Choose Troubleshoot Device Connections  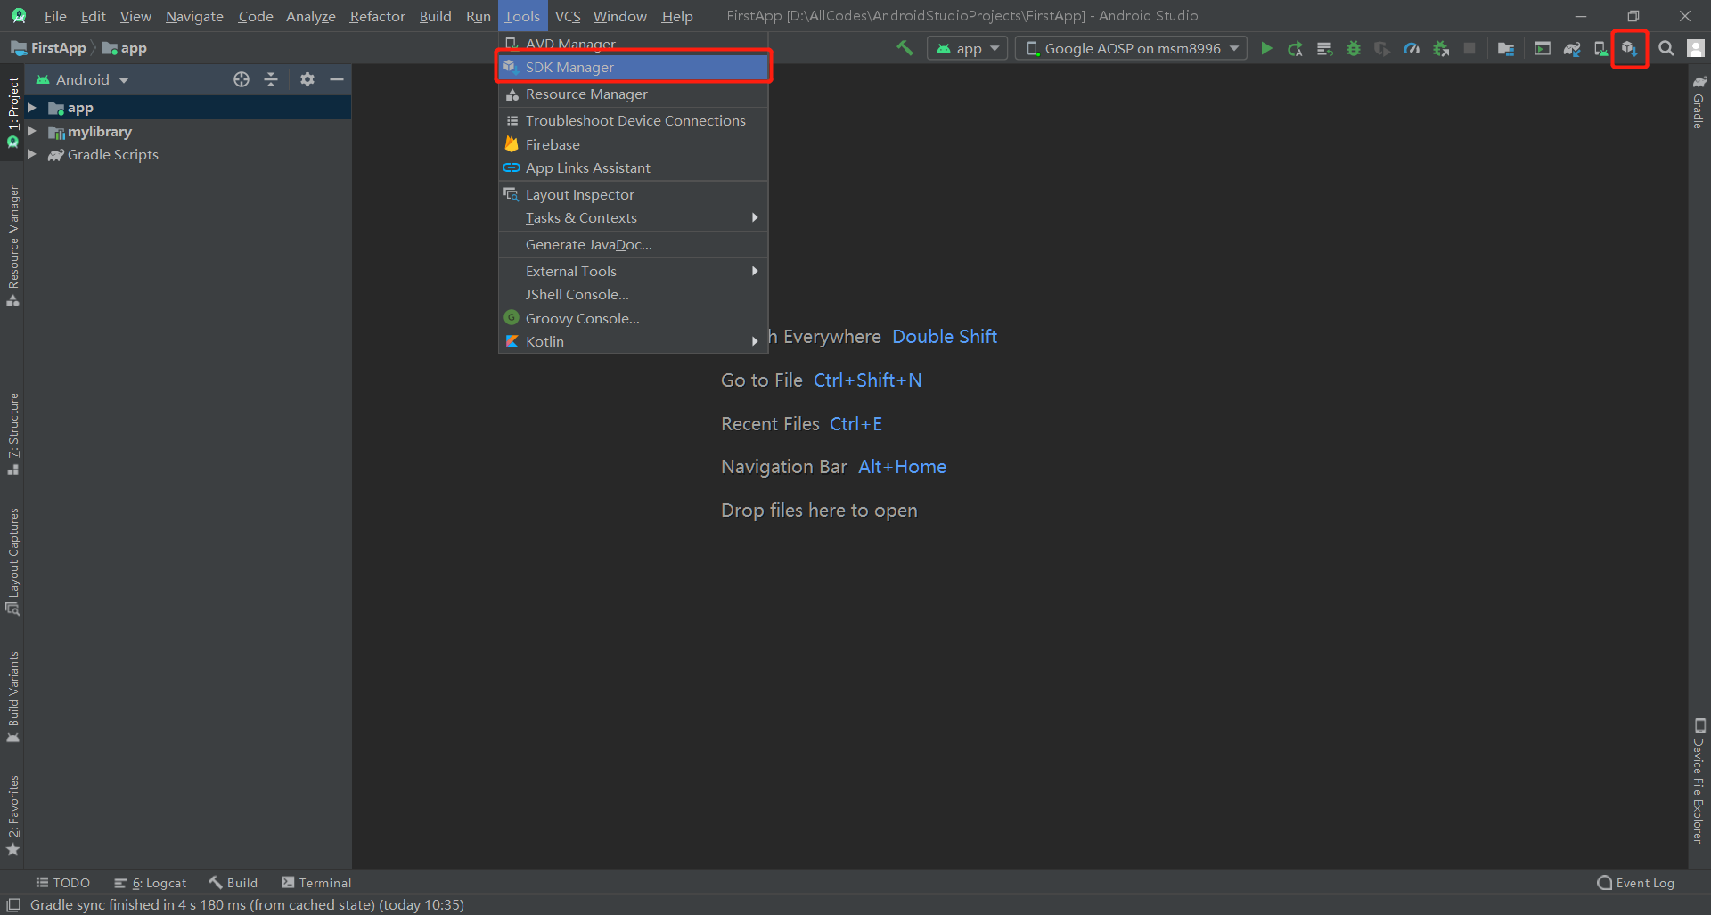tap(633, 120)
